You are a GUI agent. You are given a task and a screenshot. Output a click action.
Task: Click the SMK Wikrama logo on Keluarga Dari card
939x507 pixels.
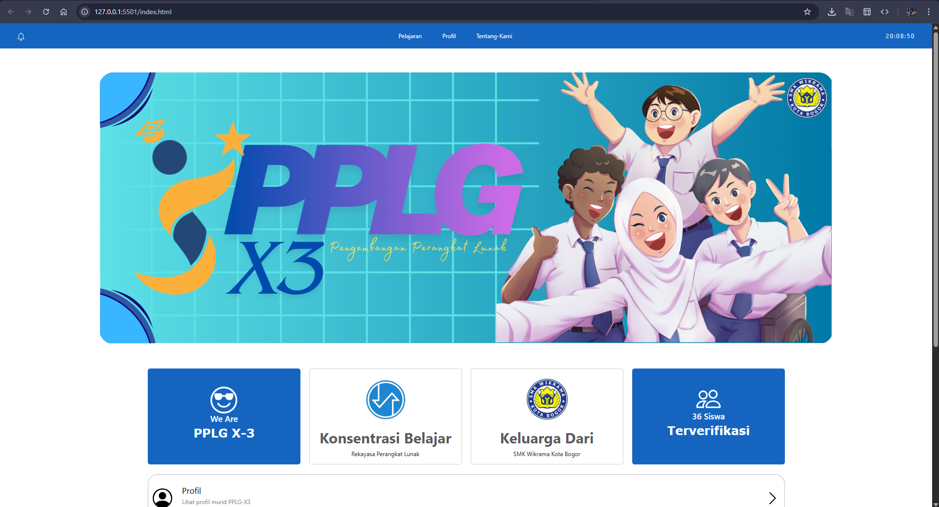tap(547, 399)
